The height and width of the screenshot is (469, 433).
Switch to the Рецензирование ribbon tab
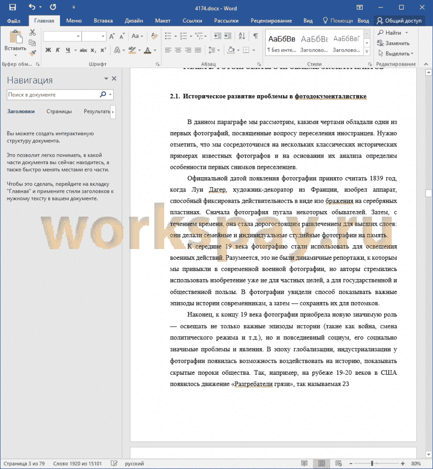tap(271, 21)
